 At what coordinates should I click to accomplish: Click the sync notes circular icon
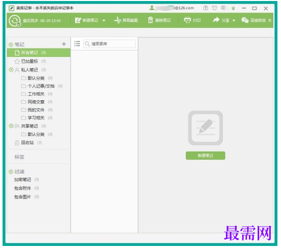(x=15, y=21)
